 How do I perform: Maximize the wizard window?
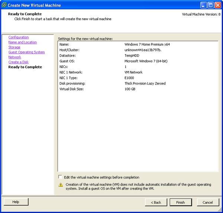tap(210, 5)
